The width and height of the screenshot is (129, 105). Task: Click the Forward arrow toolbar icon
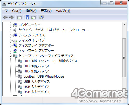(x=11, y=17)
